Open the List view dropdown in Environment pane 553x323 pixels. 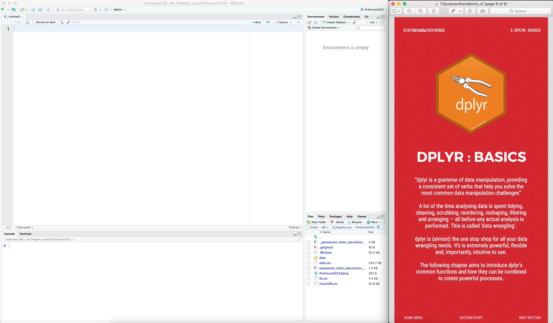point(374,22)
